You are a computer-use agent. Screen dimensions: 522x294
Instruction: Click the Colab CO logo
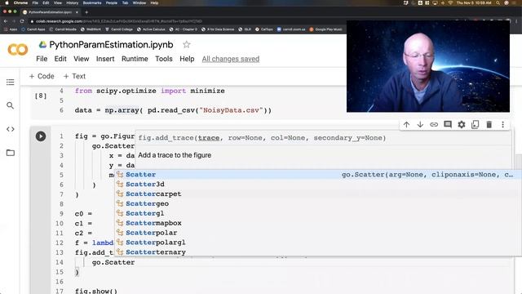tap(18, 50)
